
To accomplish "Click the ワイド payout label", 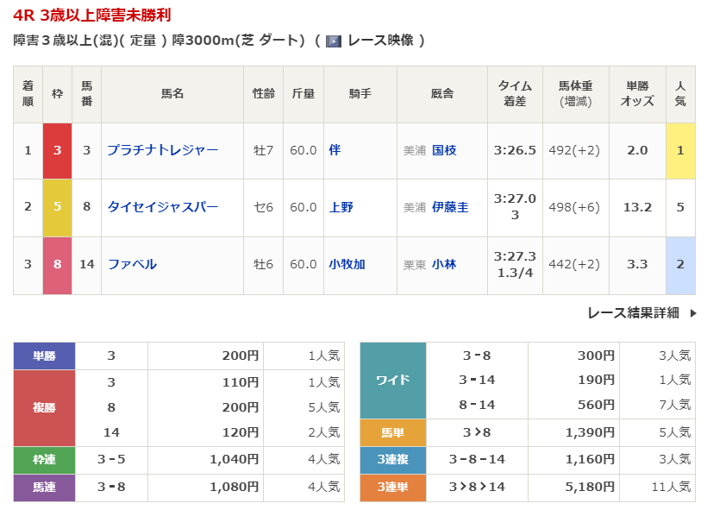I will click(x=392, y=380).
